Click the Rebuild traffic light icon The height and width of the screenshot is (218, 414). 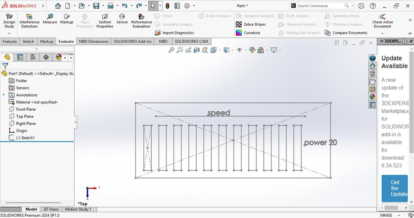pyautogui.click(x=167, y=6)
